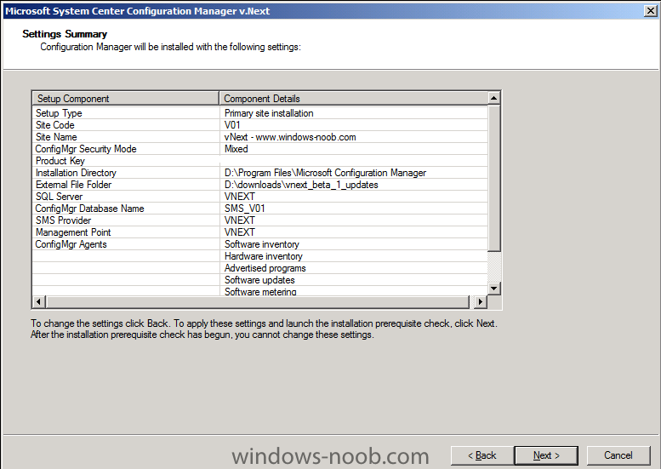Click the Software metering agent entry

coord(260,291)
